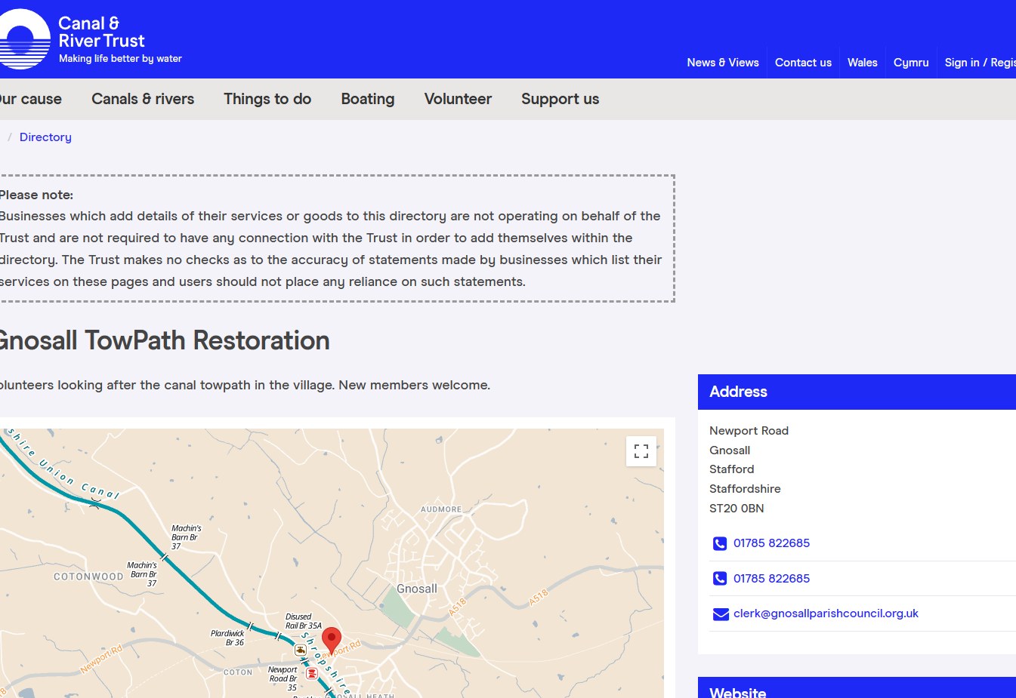The width and height of the screenshot is (1016, 698).
Task: Email the clerk@gnosallparishcouncil.org.uk address
Action: tap(826, 613)
